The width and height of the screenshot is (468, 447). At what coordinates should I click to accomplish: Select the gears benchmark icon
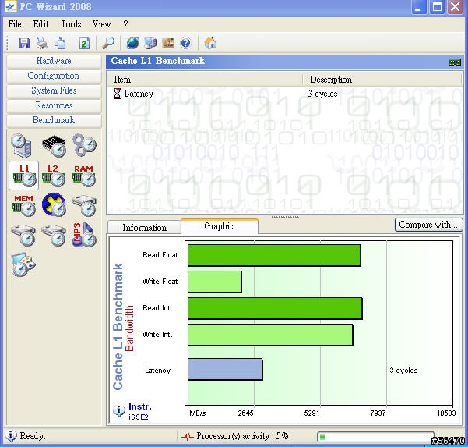click(x=85, y=145)
